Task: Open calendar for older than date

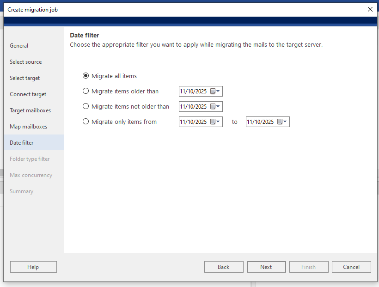Action: (215, 92)
